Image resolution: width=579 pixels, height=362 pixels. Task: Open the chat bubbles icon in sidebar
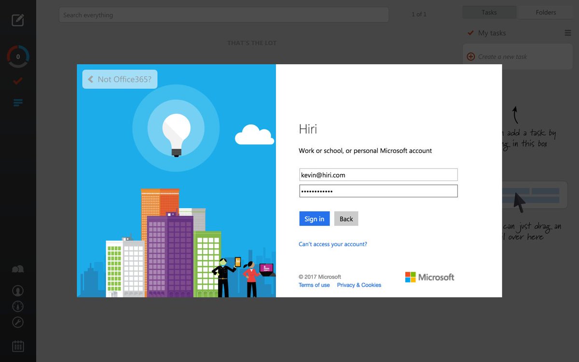point(18,269)
